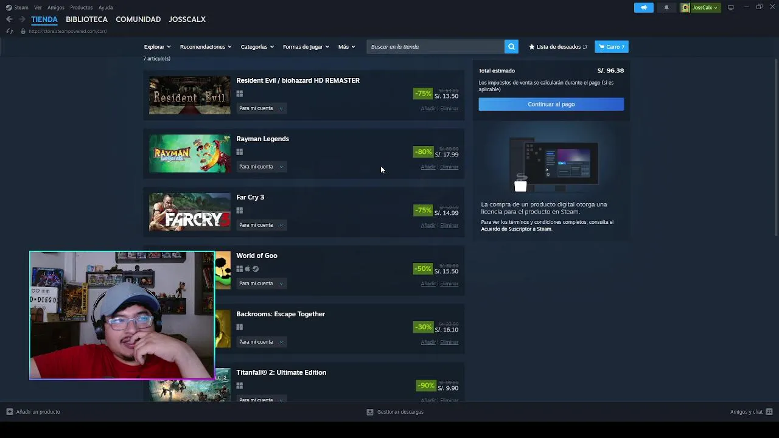Click the JossCalx account avatar
Viewport: 779px width, 438px height.
tap(686, 7)
